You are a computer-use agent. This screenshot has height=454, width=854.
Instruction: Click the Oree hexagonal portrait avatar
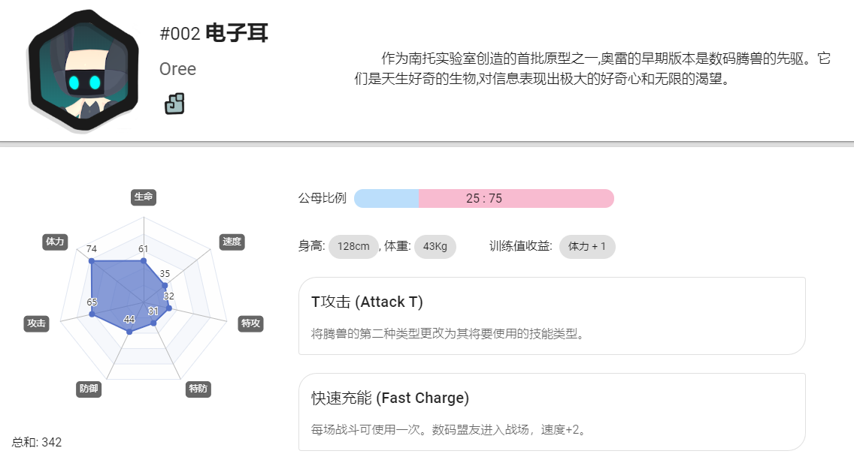(83, 70)
